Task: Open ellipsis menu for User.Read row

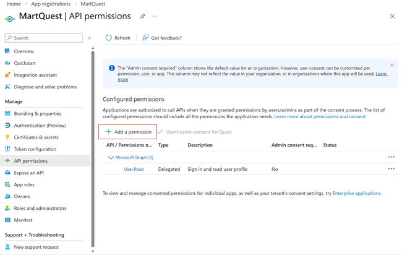Action: [391, 169]
